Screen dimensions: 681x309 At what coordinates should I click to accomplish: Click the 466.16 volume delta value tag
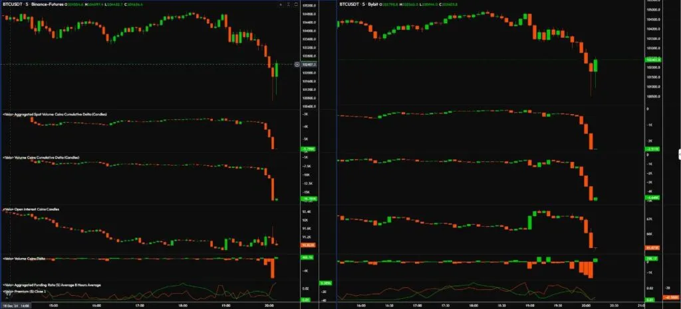(307, 257)
